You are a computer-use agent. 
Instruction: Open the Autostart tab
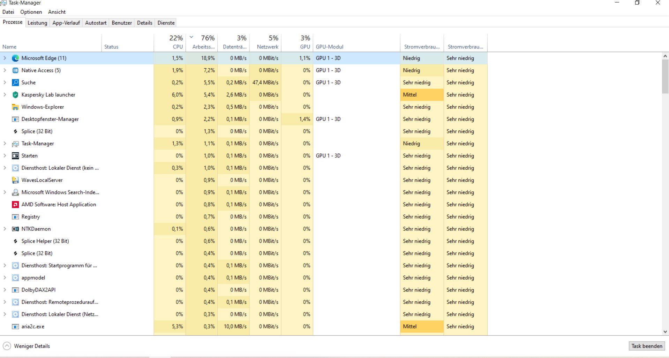pyautogui.click(x=96, y=23)
